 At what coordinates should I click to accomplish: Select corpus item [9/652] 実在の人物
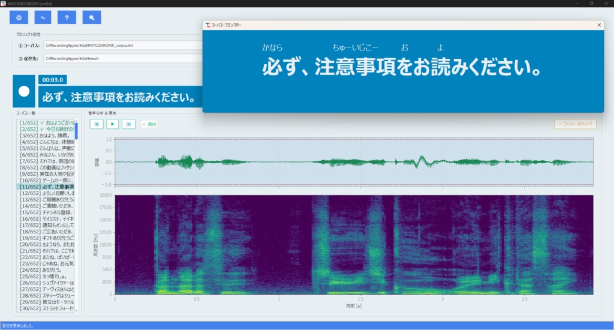pyautogui.click(x=46, y=174)
